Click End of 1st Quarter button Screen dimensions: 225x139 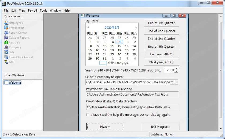point(162,23)
